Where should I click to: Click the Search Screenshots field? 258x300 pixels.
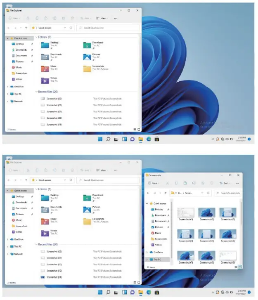point(227,193)
